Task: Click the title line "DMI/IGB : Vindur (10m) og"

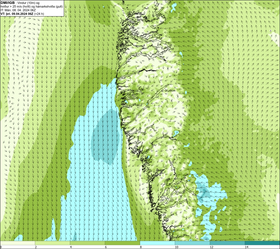Action: pos(20,3)
